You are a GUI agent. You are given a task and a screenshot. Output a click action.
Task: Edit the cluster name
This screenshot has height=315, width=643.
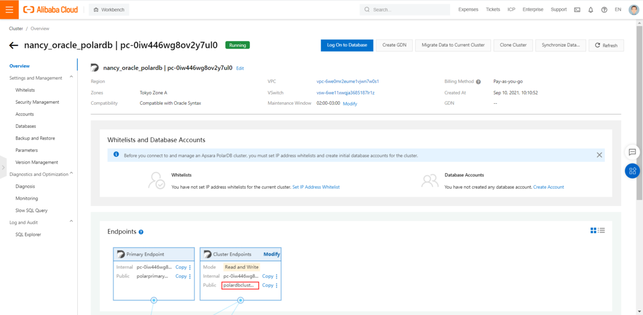pos(240,68)
